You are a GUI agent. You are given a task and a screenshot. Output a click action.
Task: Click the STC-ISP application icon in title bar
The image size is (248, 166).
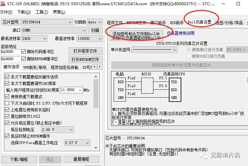click(x=3, y=4)
